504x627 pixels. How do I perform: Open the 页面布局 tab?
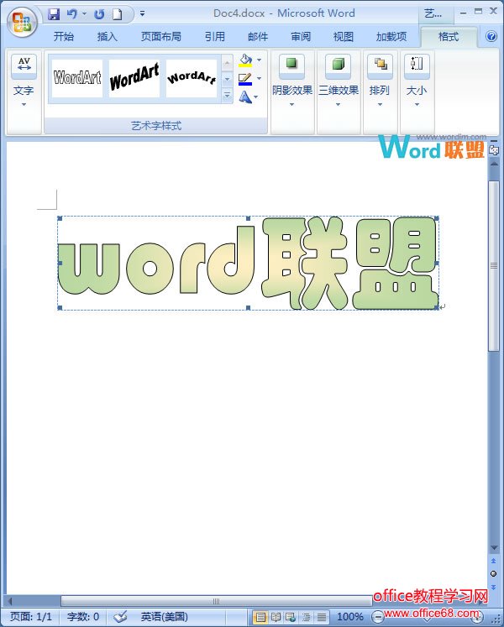(x=161, y=37)
